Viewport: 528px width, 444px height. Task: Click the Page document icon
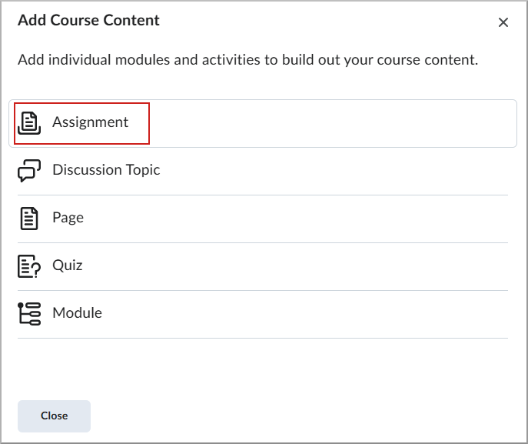pyautogui.click(x=29, y=219)
